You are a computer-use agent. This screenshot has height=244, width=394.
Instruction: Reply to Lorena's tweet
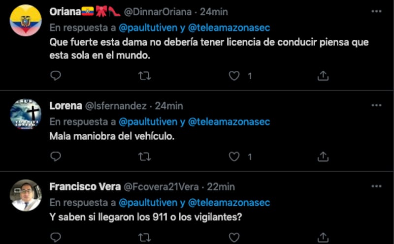pyautogui.click(x=56, y=156)
